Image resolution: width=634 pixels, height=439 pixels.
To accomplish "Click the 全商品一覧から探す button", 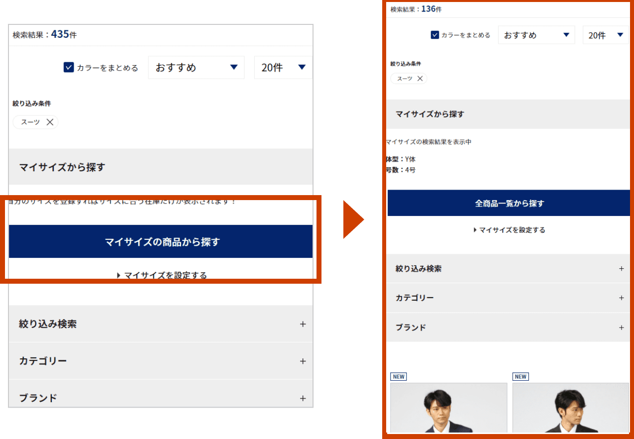I will [x=509, y=203].
